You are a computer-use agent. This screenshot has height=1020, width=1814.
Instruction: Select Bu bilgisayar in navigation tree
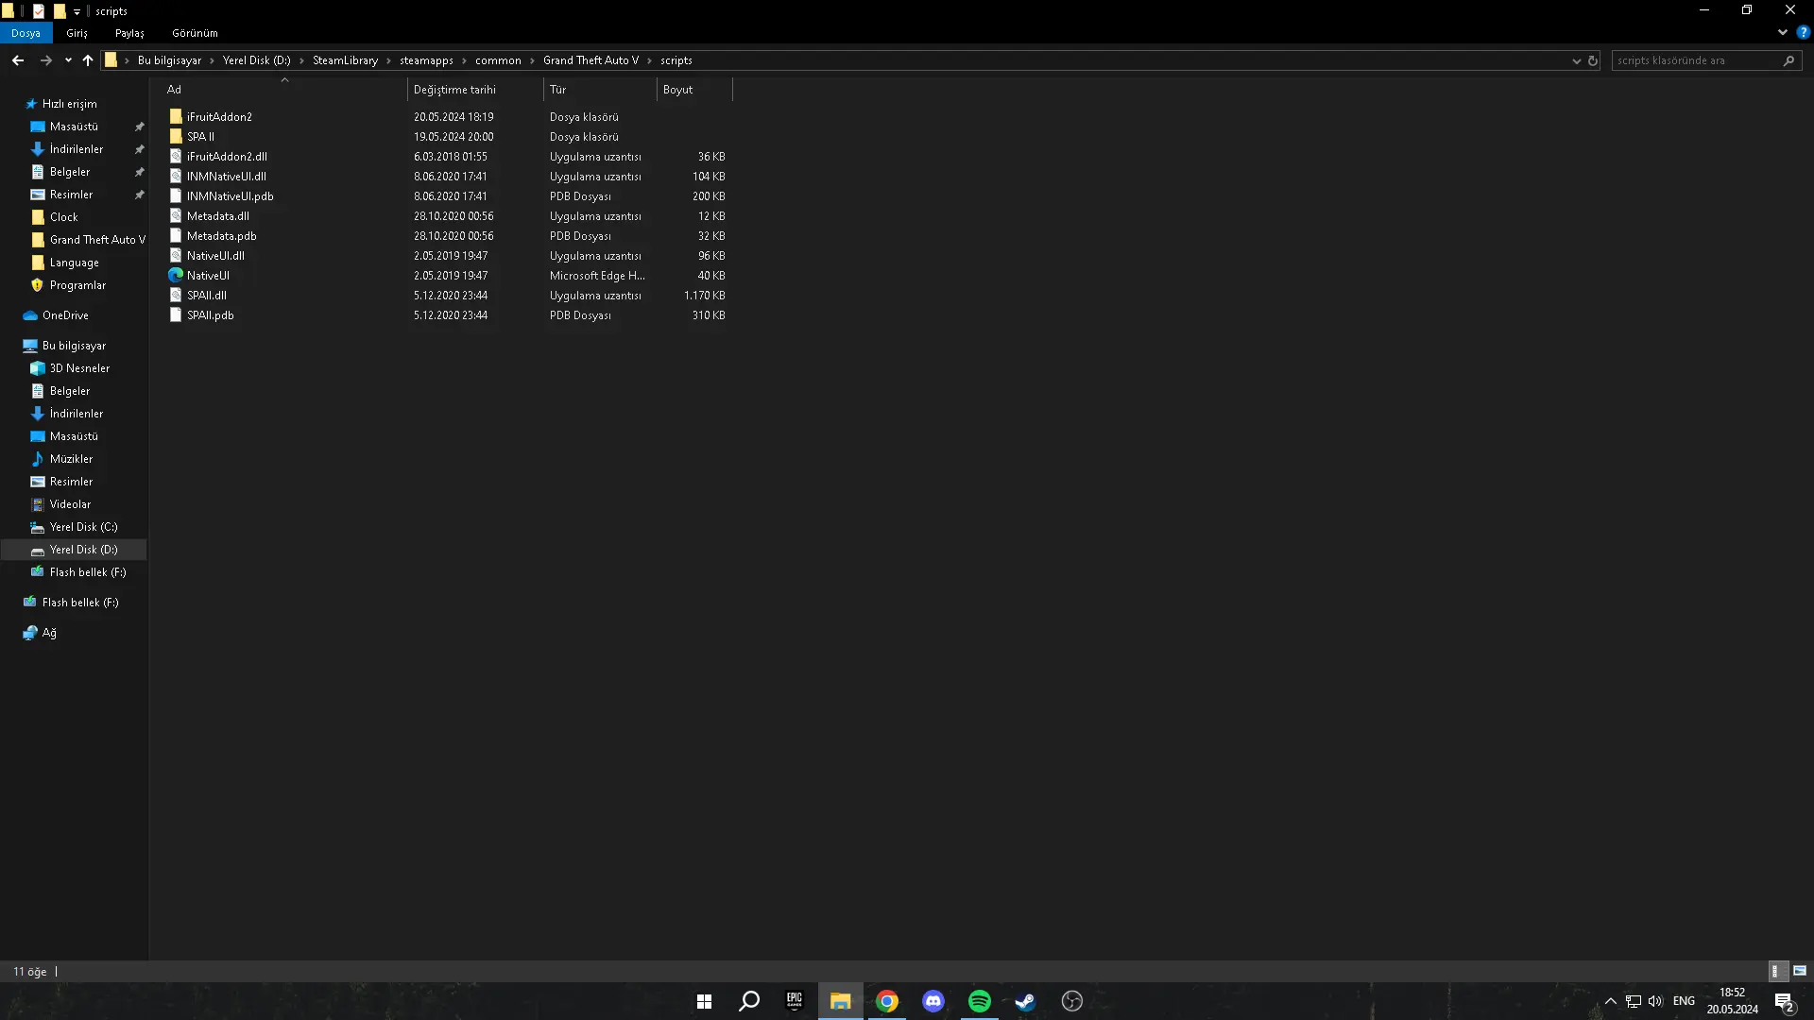pos(74,346)
